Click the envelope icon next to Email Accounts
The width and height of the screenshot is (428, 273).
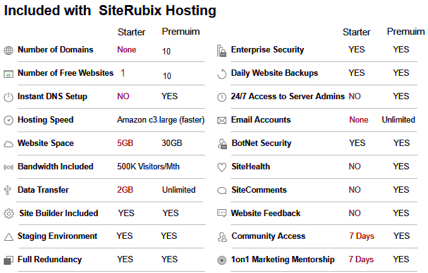[x=222, y=120]
